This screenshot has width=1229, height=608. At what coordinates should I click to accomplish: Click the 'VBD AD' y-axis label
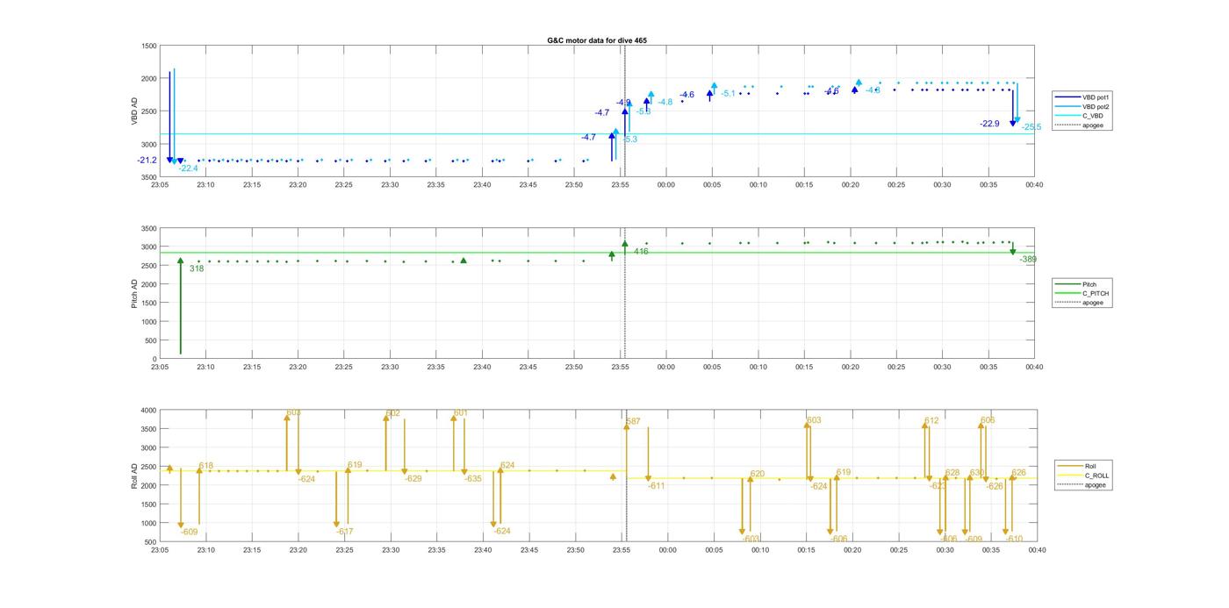pyautogui.click(x=135, y=111)
